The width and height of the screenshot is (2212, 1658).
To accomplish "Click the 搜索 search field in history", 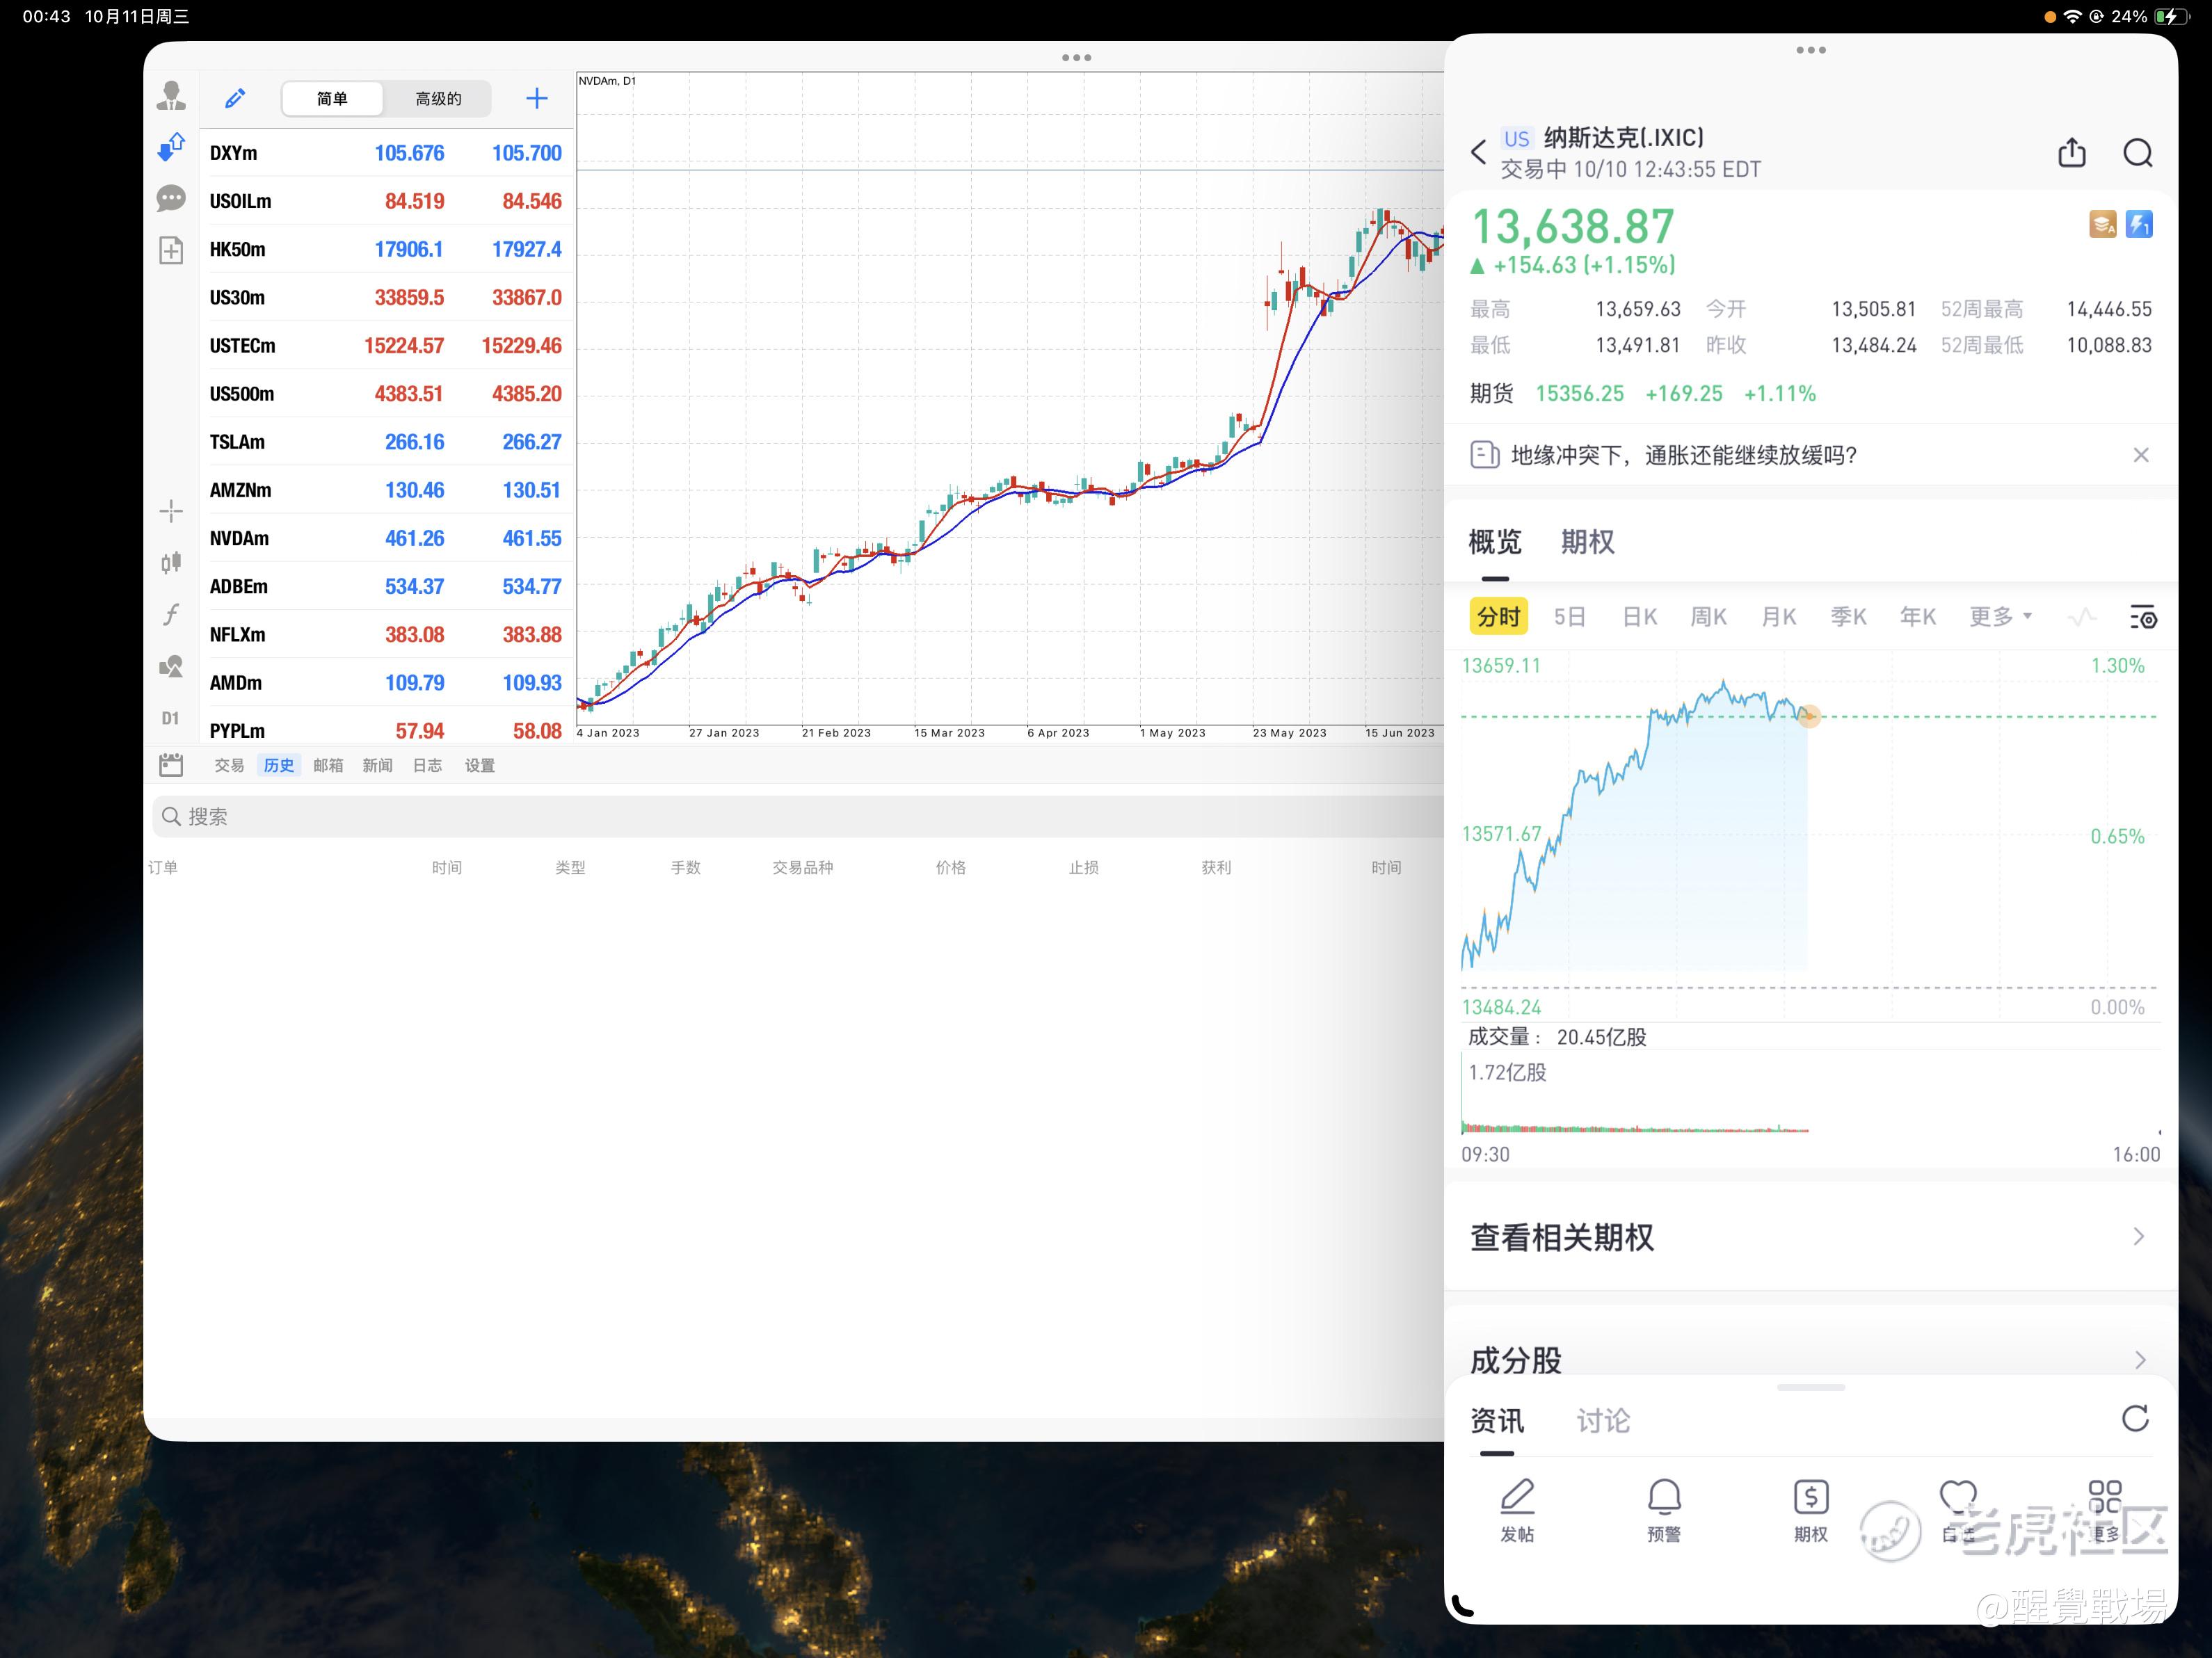I will click(x=797, y=816).
